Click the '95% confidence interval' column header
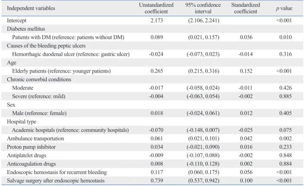The height and width of the screenshot is (186, 304). (x=203, y=8)
